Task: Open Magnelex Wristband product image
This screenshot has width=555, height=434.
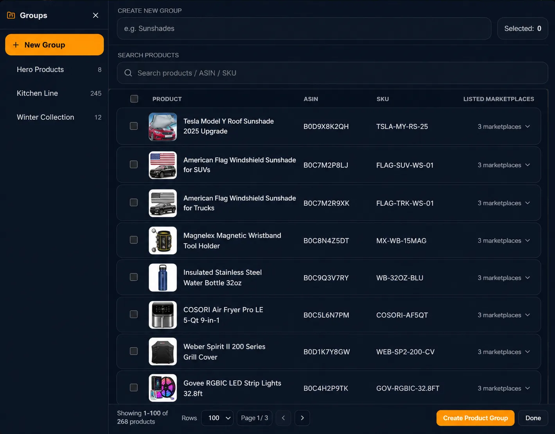Action: click(x=163, y=241)
